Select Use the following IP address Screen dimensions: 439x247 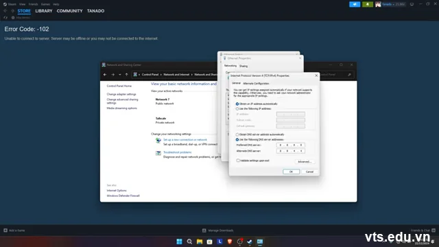(237, 108)
